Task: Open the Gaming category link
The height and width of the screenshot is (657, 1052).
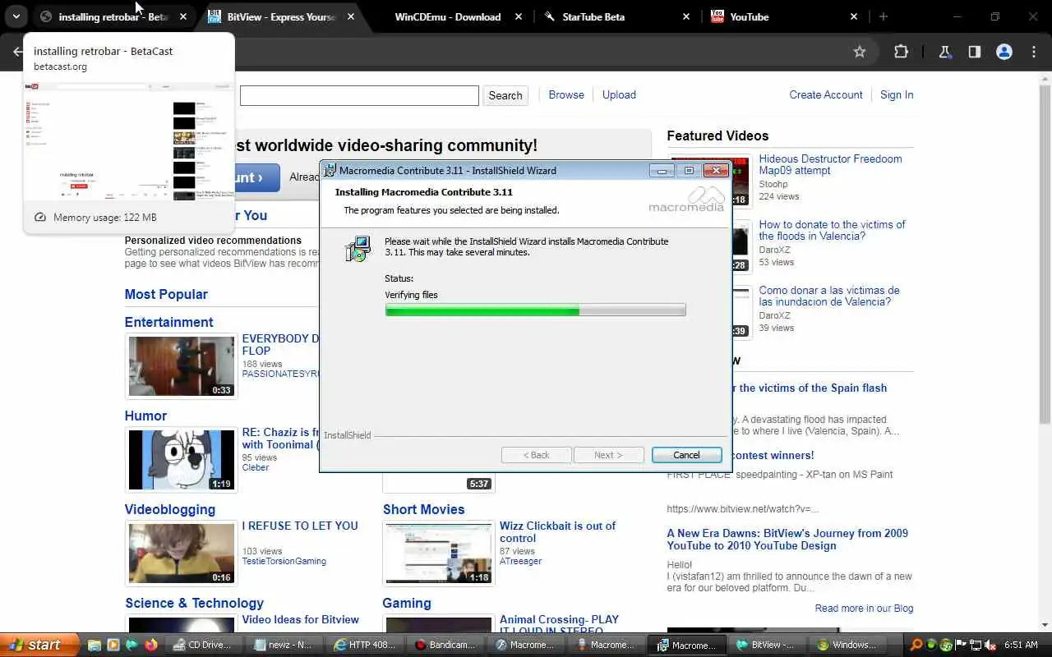Action: click(x=406, y=603)
